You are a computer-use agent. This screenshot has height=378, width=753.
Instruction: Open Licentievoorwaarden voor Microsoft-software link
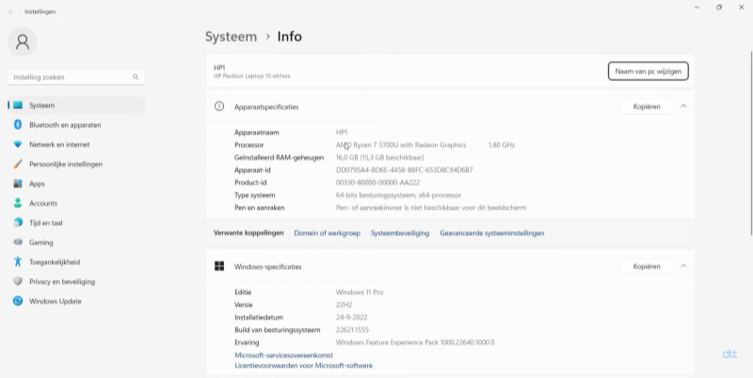tap(303, 366)
